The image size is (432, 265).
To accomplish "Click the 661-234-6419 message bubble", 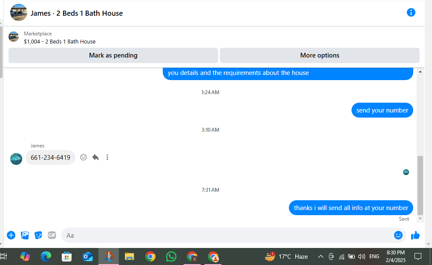I will [50, 158].
